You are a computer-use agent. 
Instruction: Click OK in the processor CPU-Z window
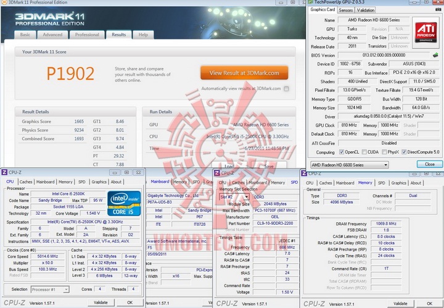coord(129,302)
